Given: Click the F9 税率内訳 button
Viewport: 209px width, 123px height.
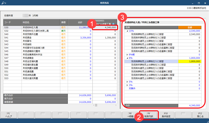Looking at the screenshot, I should [x=149, y=115].
